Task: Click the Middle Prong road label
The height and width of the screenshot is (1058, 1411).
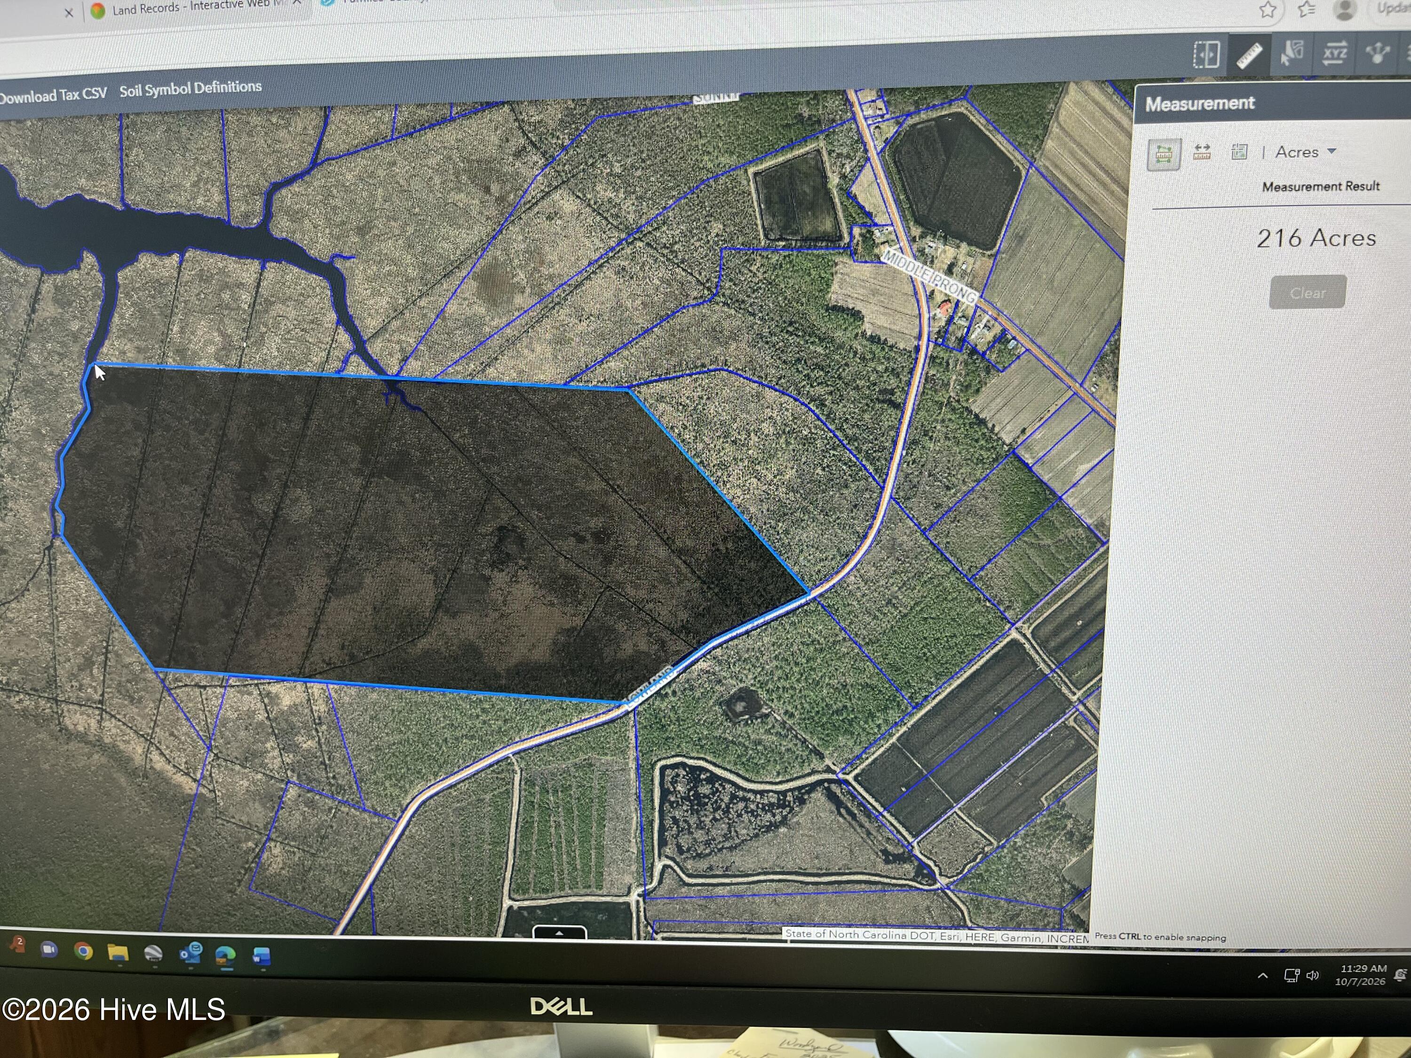Action: (x=929, y=277)
